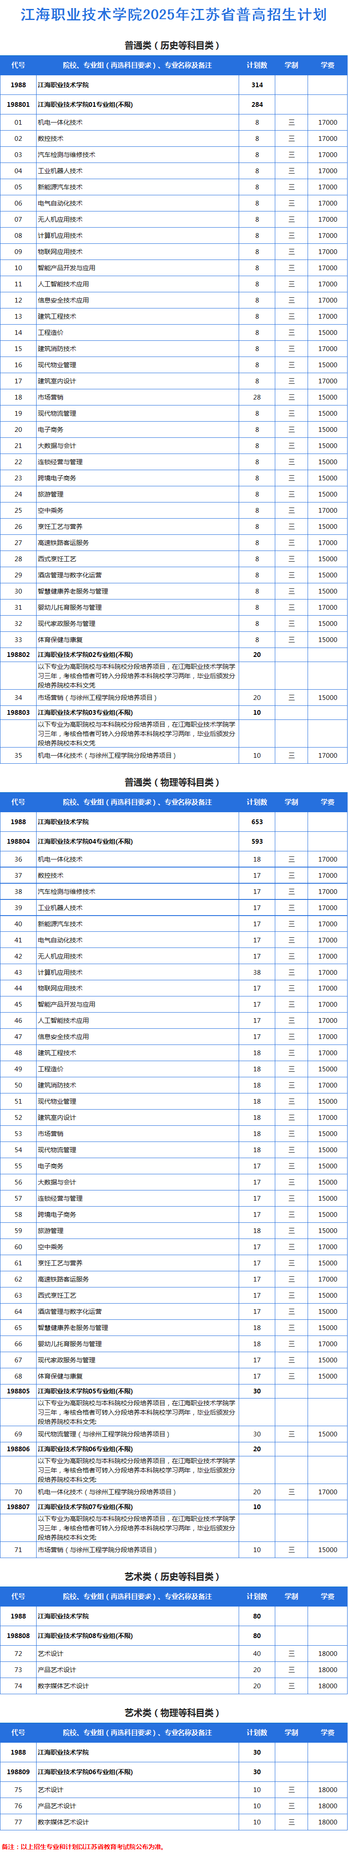This screenshot has width=348, height=1858.
Task: Select the plan count 284 cell
Action: [257, 105]
